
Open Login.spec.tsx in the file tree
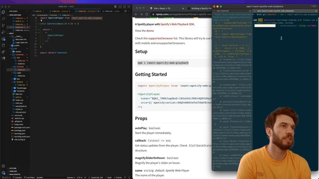click(21, 42)
